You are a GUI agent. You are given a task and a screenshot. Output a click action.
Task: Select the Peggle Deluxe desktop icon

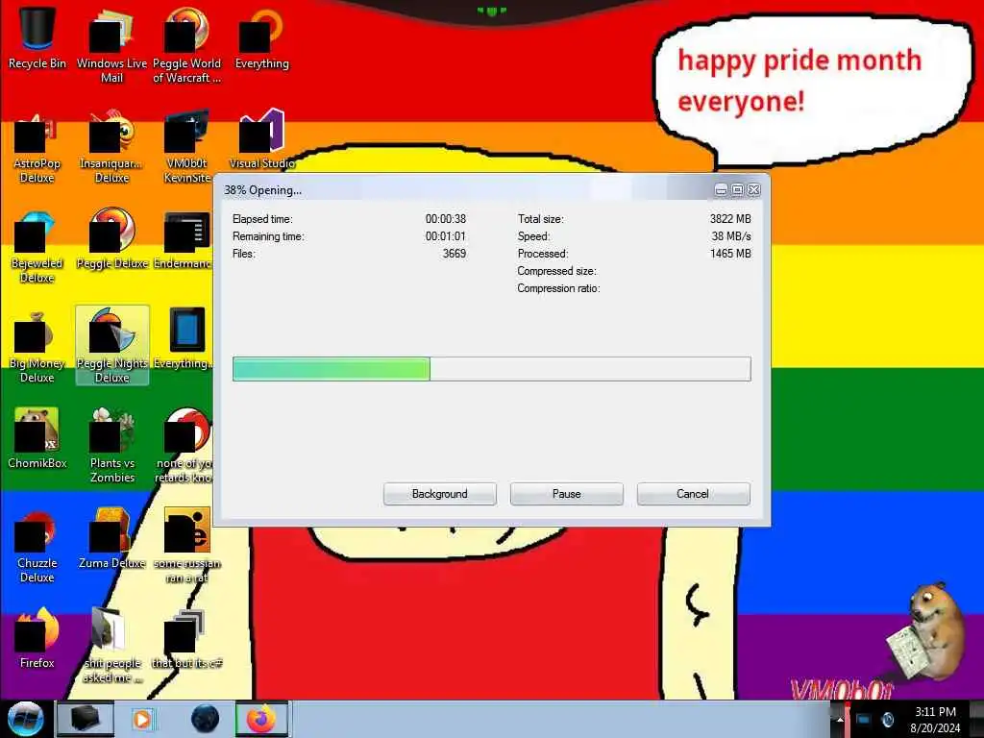coord(111,238)
